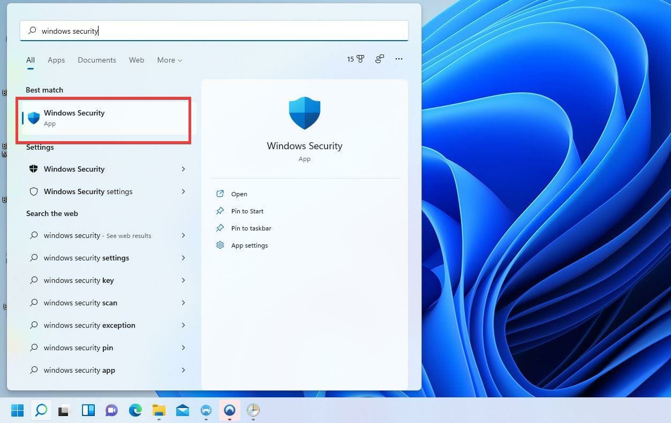
Task: Click the Open action arrow icon
Action: point(220,194)
